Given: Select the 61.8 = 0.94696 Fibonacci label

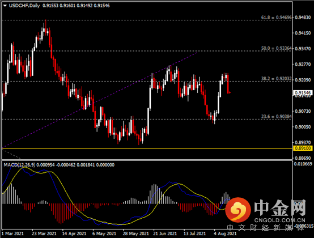Looking at the screenshot, I should click(276, 18).
